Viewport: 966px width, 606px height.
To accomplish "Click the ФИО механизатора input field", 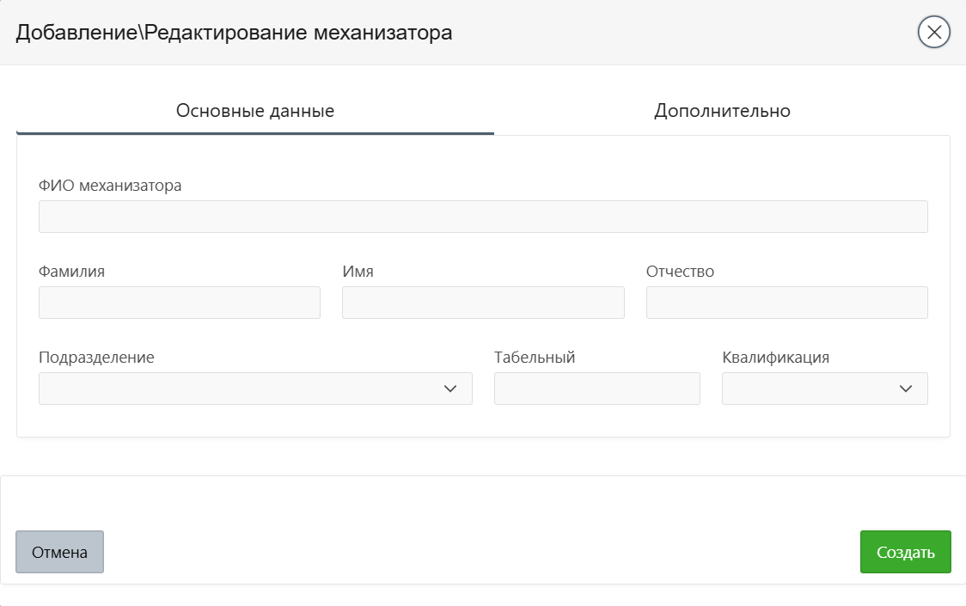I will (483, 217).
